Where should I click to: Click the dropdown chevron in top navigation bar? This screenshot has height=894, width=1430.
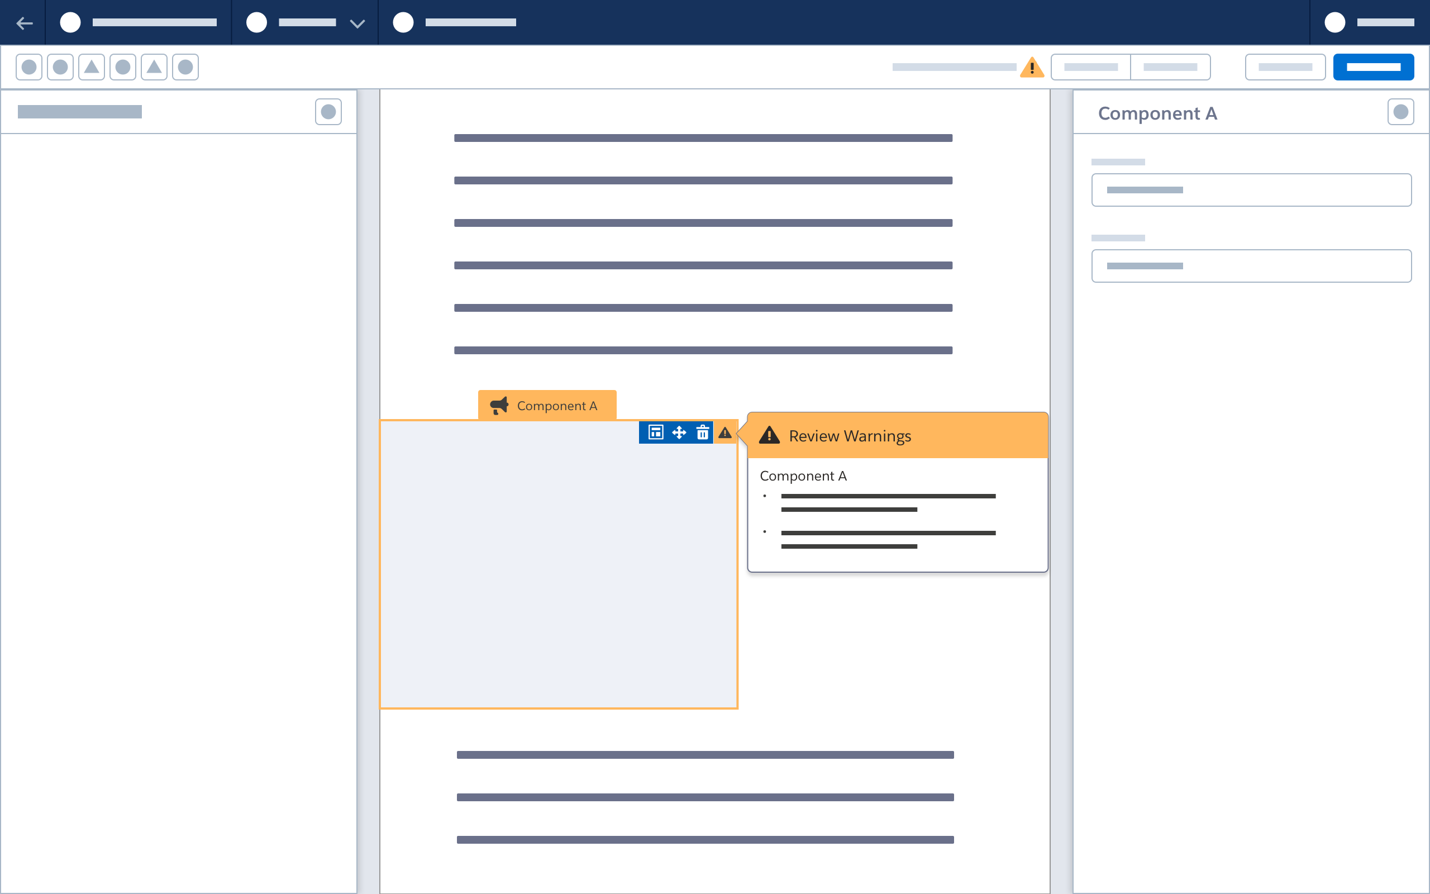coord(357,23)
